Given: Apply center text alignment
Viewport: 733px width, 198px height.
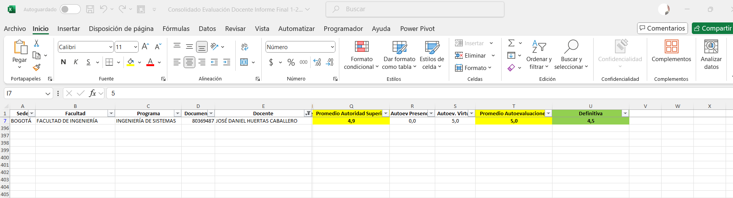Looking at the screenshot, I should click(x=189, y=62).
